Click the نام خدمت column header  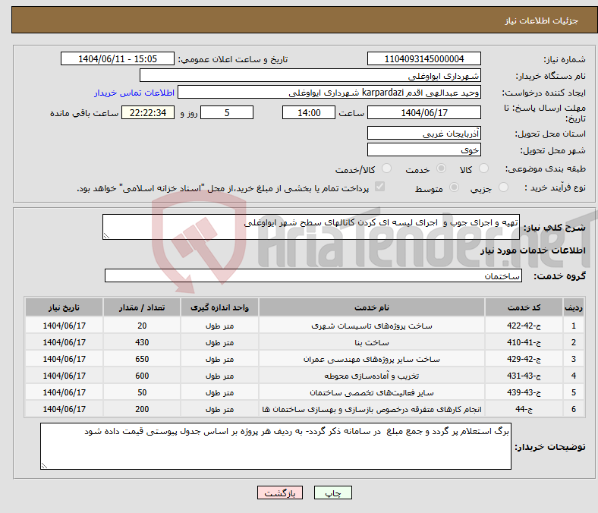[371, 307]
